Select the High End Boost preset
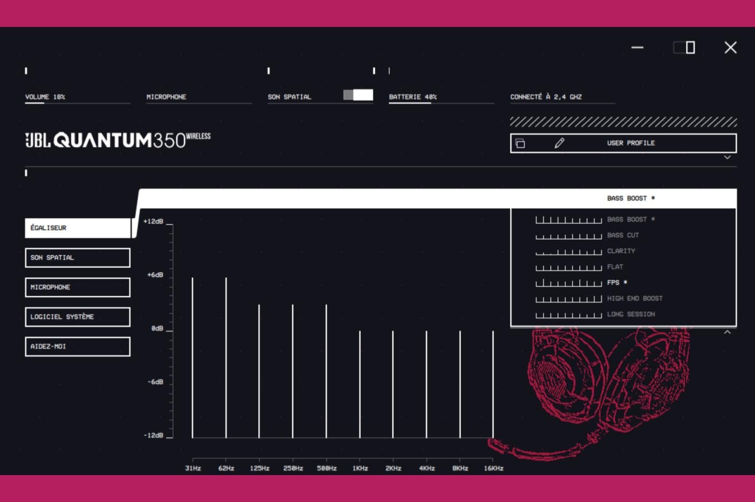The width and height of the screenshot is (755, 502). click(x=635, y=298)
